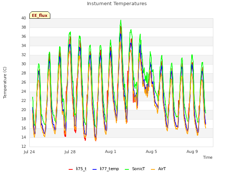Screen dimensions: 235x176
Task: Click the 30 y-axis tick label
Action: point(23,64)
